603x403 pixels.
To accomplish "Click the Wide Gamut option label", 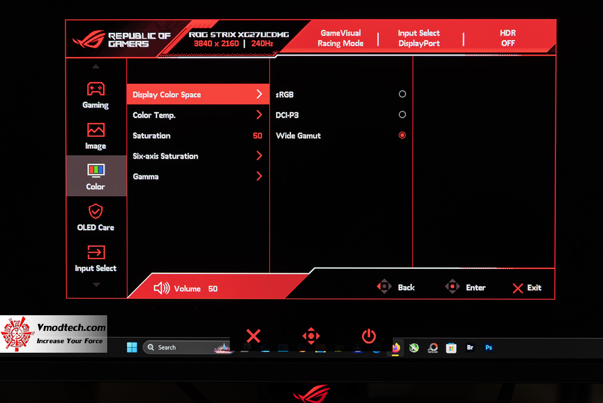I will pos(298,135).
